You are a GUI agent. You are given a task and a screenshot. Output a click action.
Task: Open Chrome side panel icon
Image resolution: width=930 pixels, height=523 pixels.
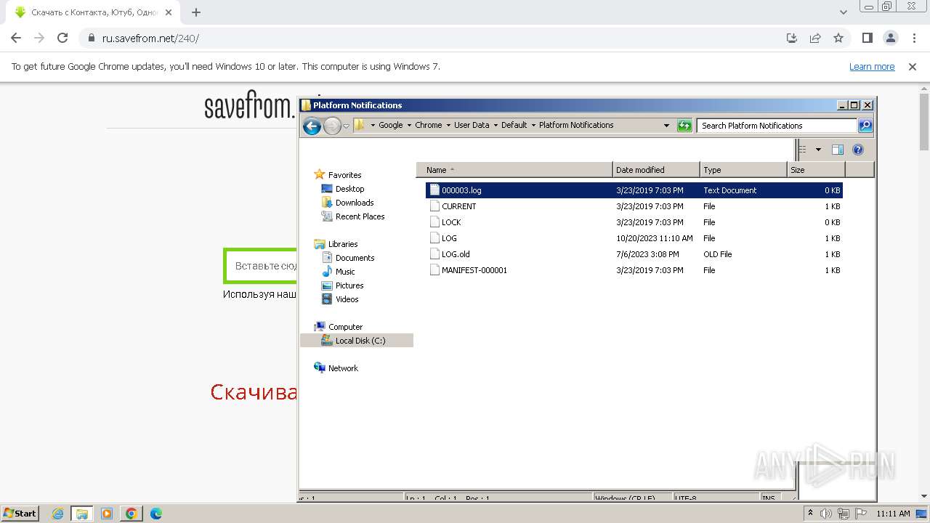[x=867, y=38]
